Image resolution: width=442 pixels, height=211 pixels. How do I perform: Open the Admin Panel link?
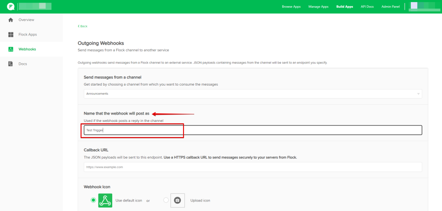click(391, 7)
